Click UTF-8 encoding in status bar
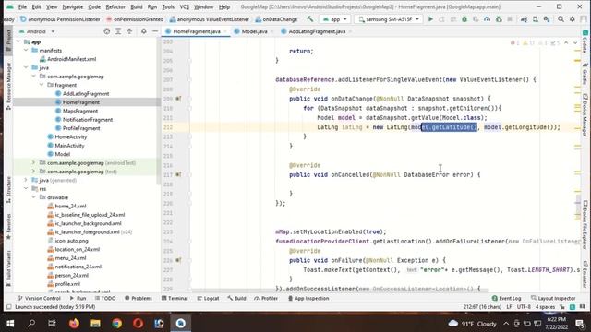 coord(524,307)
